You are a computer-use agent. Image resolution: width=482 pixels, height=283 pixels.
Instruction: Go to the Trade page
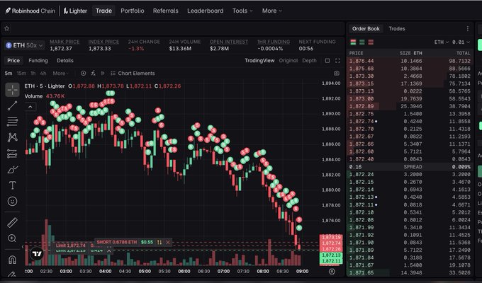[x=103, y=11]
